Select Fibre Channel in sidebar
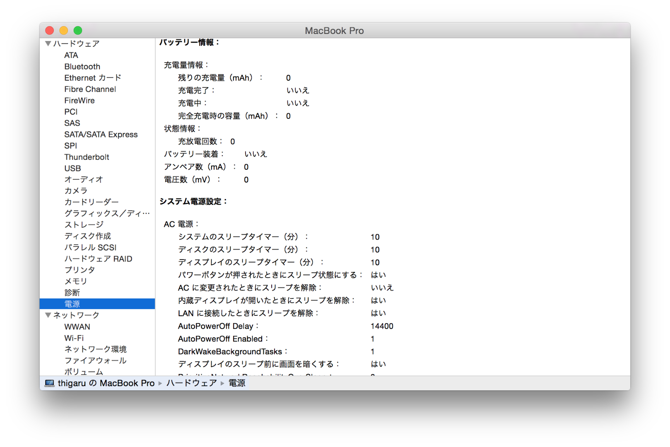This screenshot has width=670, height=447. (90, 89)
